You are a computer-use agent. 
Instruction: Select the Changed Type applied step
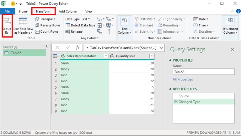point(204,102)
